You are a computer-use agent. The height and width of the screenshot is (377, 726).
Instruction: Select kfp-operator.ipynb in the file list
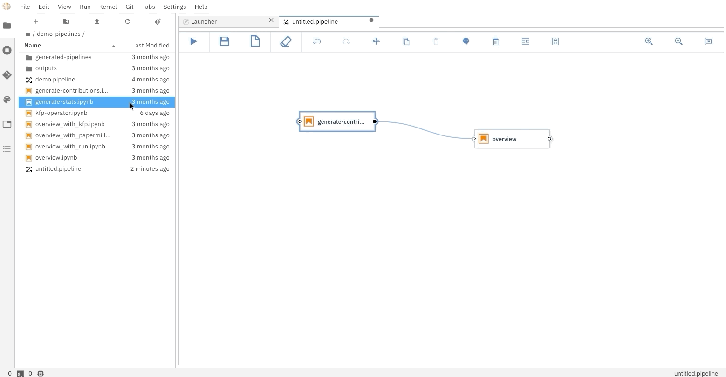(97, 113)
